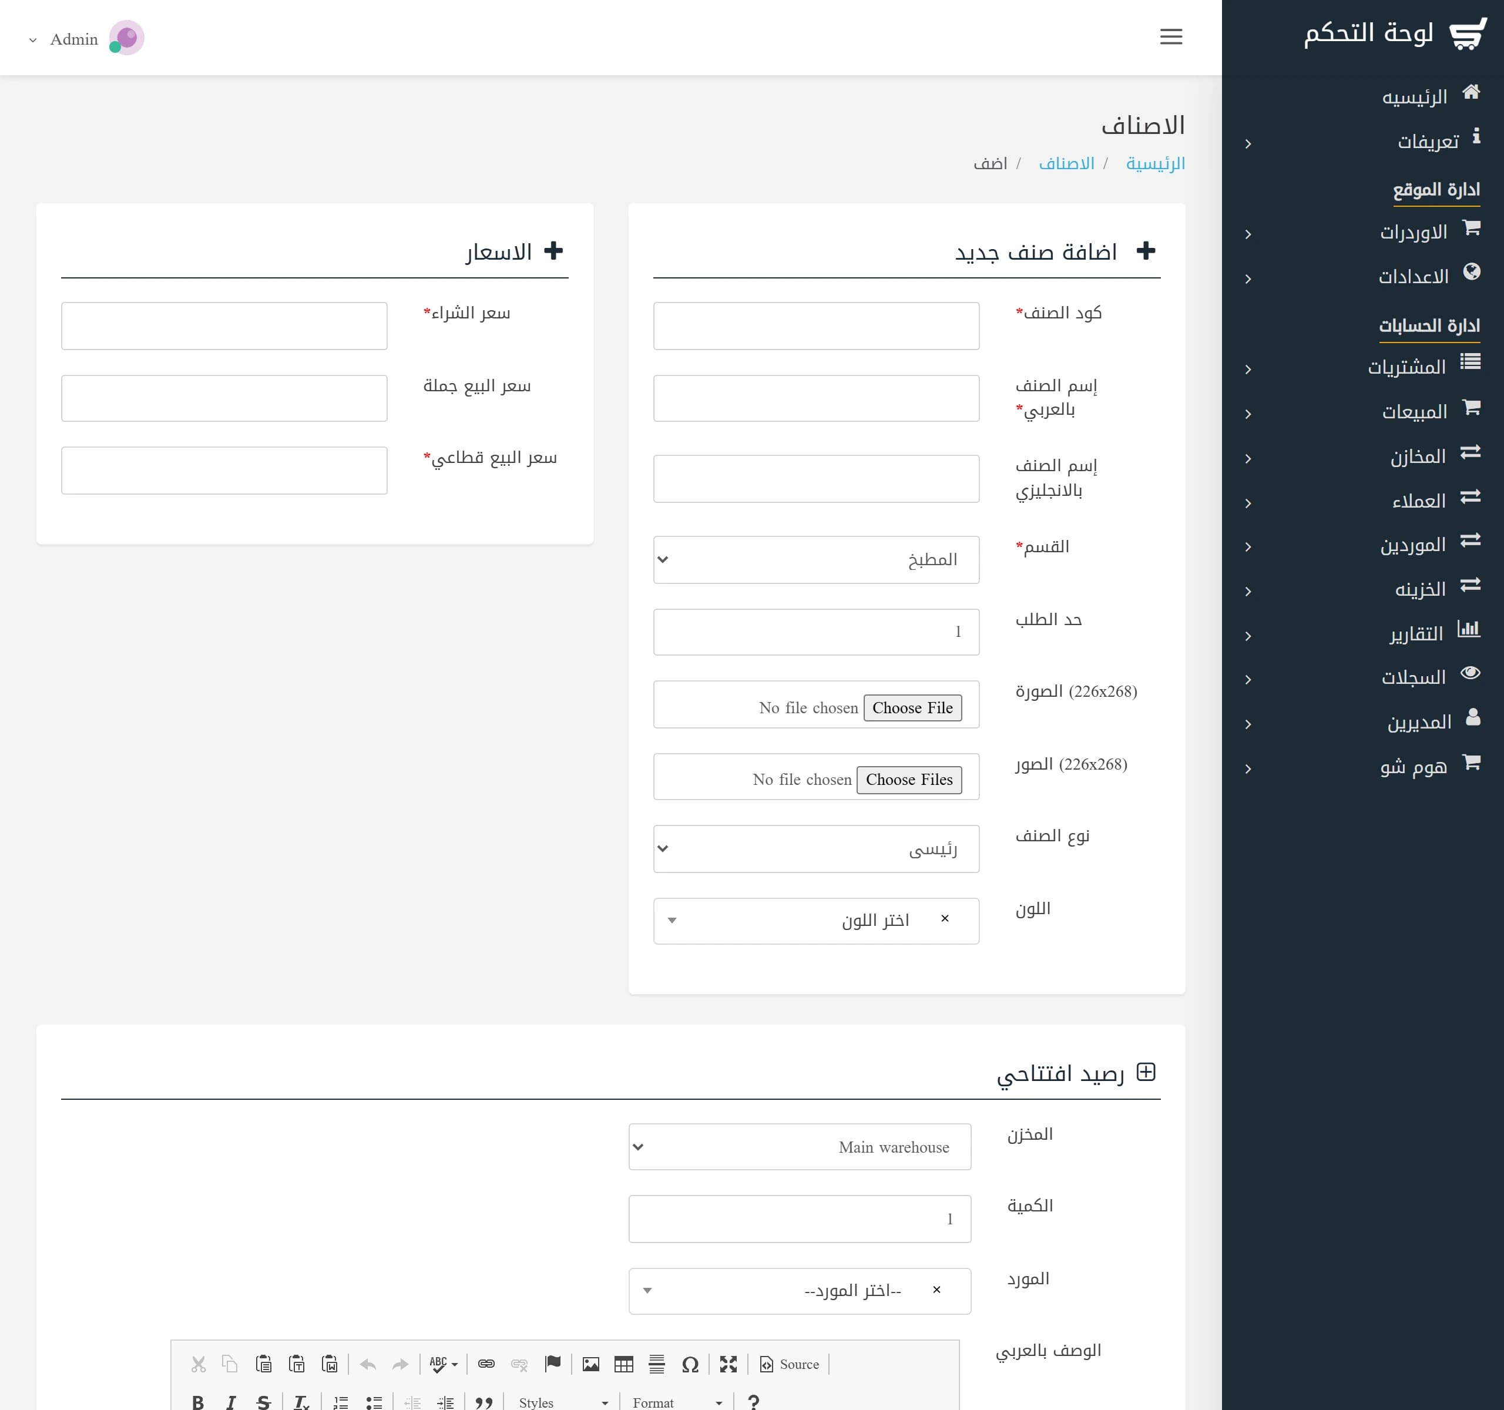Apply italic with the I icon
Screen dimensions: 1504x1410
(231, 1402)
